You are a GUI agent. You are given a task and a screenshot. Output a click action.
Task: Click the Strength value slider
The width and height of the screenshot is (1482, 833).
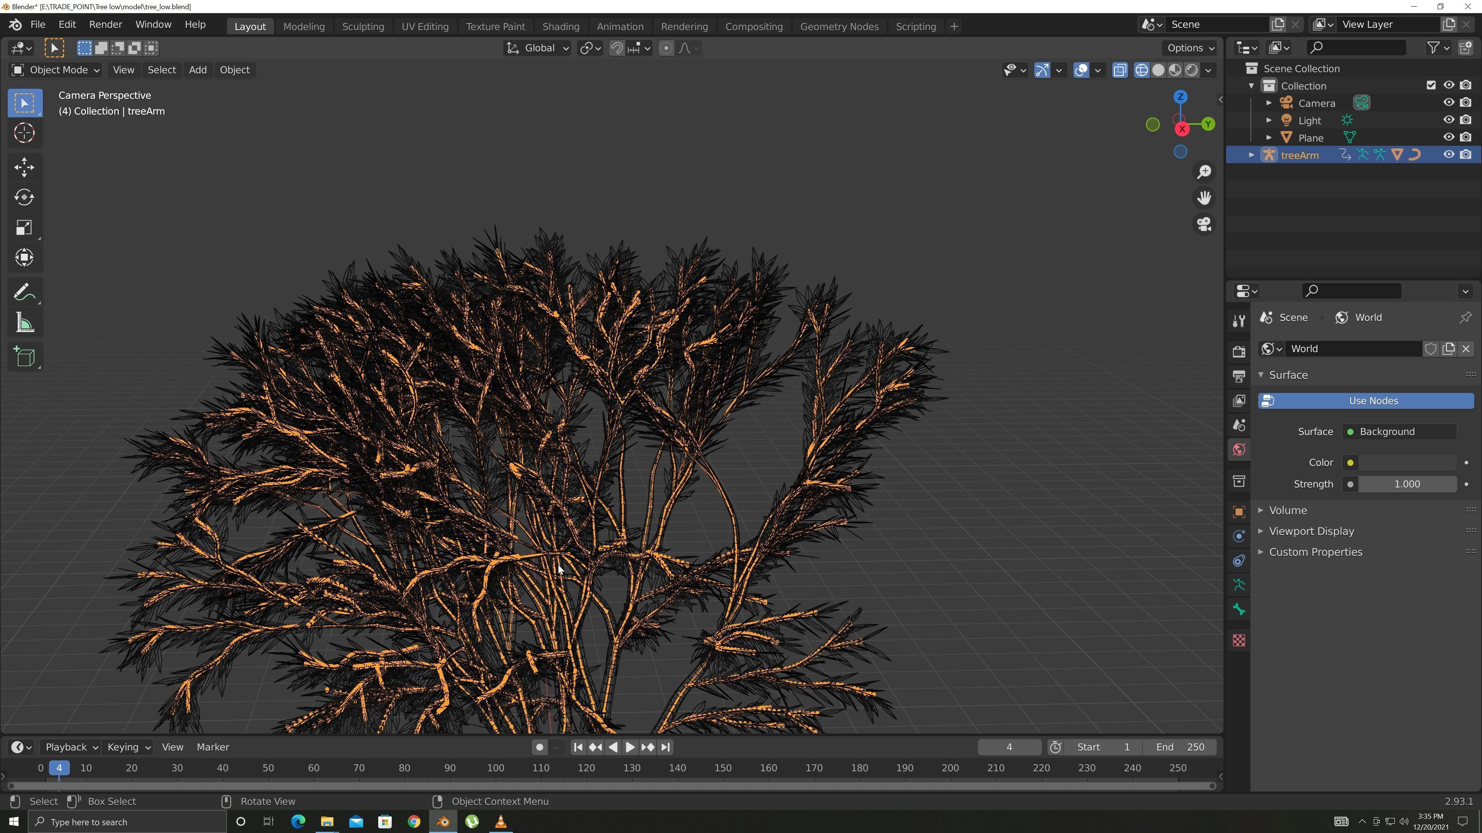[1407, 485]
